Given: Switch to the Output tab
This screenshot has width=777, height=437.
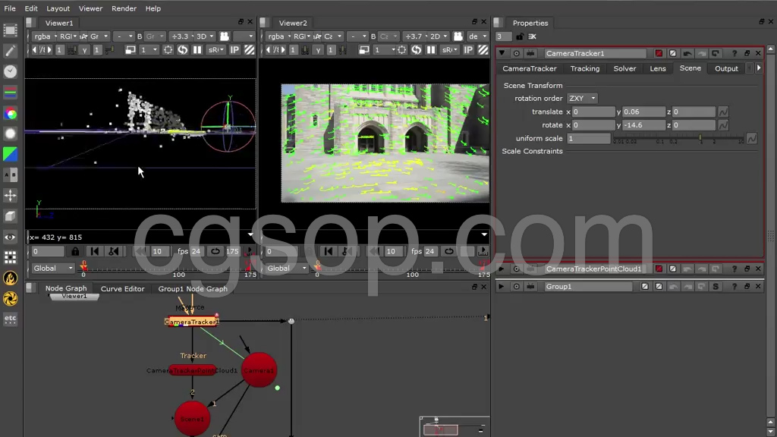Looking at the screenshot, I should pyautogui.click(x=726, y=68).
